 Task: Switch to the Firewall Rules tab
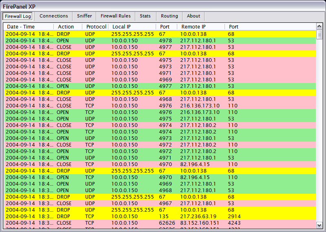coord(116,16)
